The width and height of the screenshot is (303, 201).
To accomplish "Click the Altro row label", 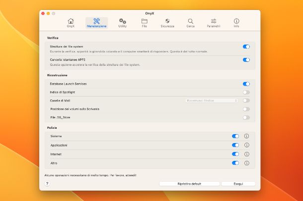I will coord(54,163).
